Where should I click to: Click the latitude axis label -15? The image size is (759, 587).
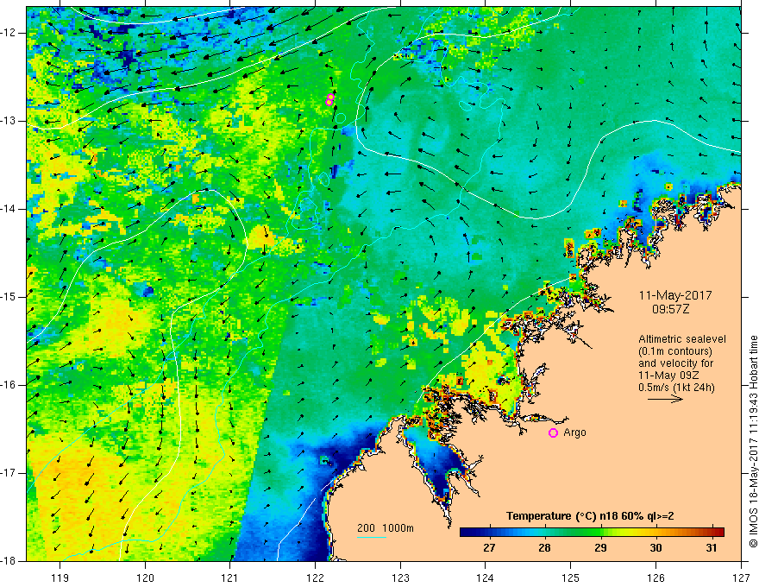9,297
